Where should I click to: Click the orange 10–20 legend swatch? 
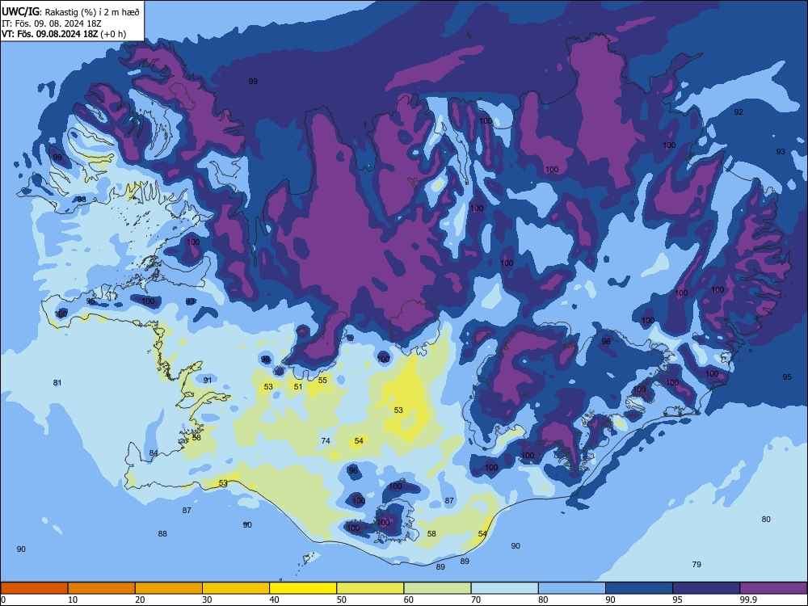tap(102, 588)
